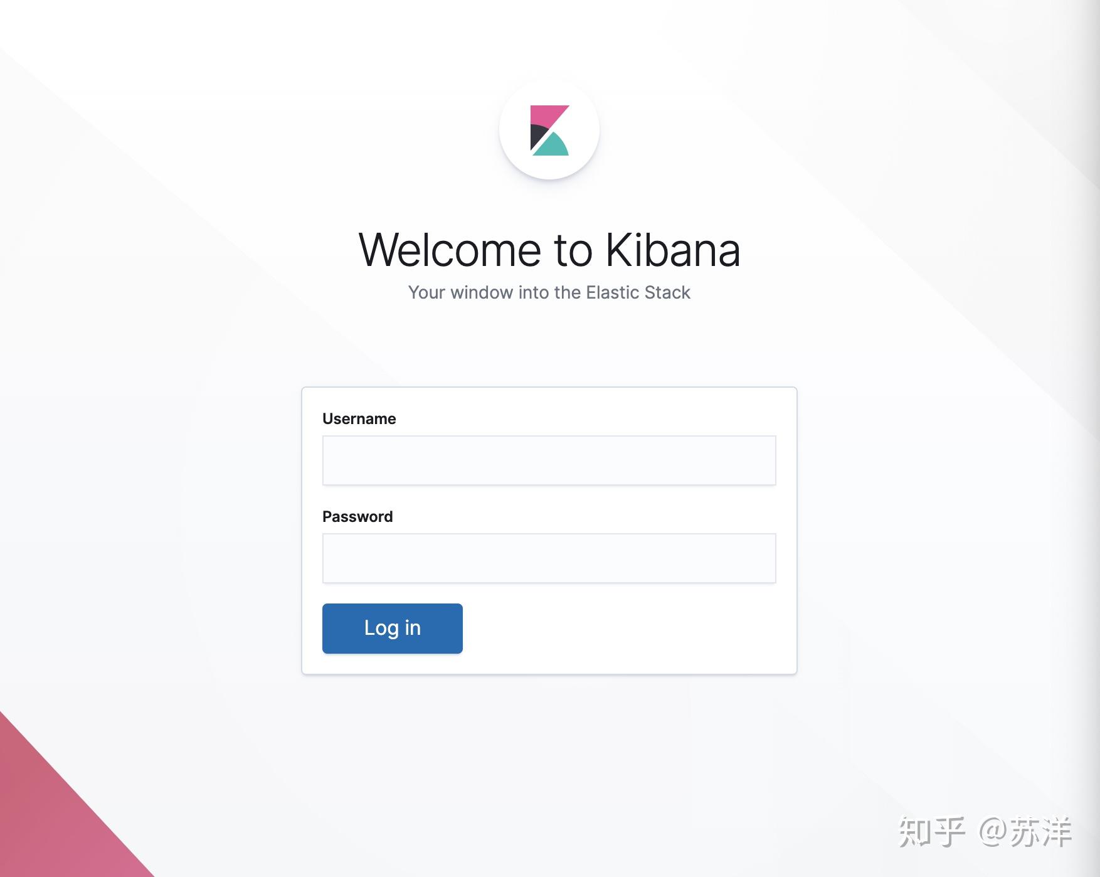Focus the Username input field
The height and width of the screenshot is (877, 1100).
coord(549,460)
